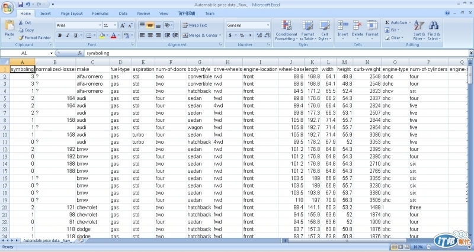Switch to Normal view in status bar
The width and height of the screenshot is (474, 252).
click(394, 247)
